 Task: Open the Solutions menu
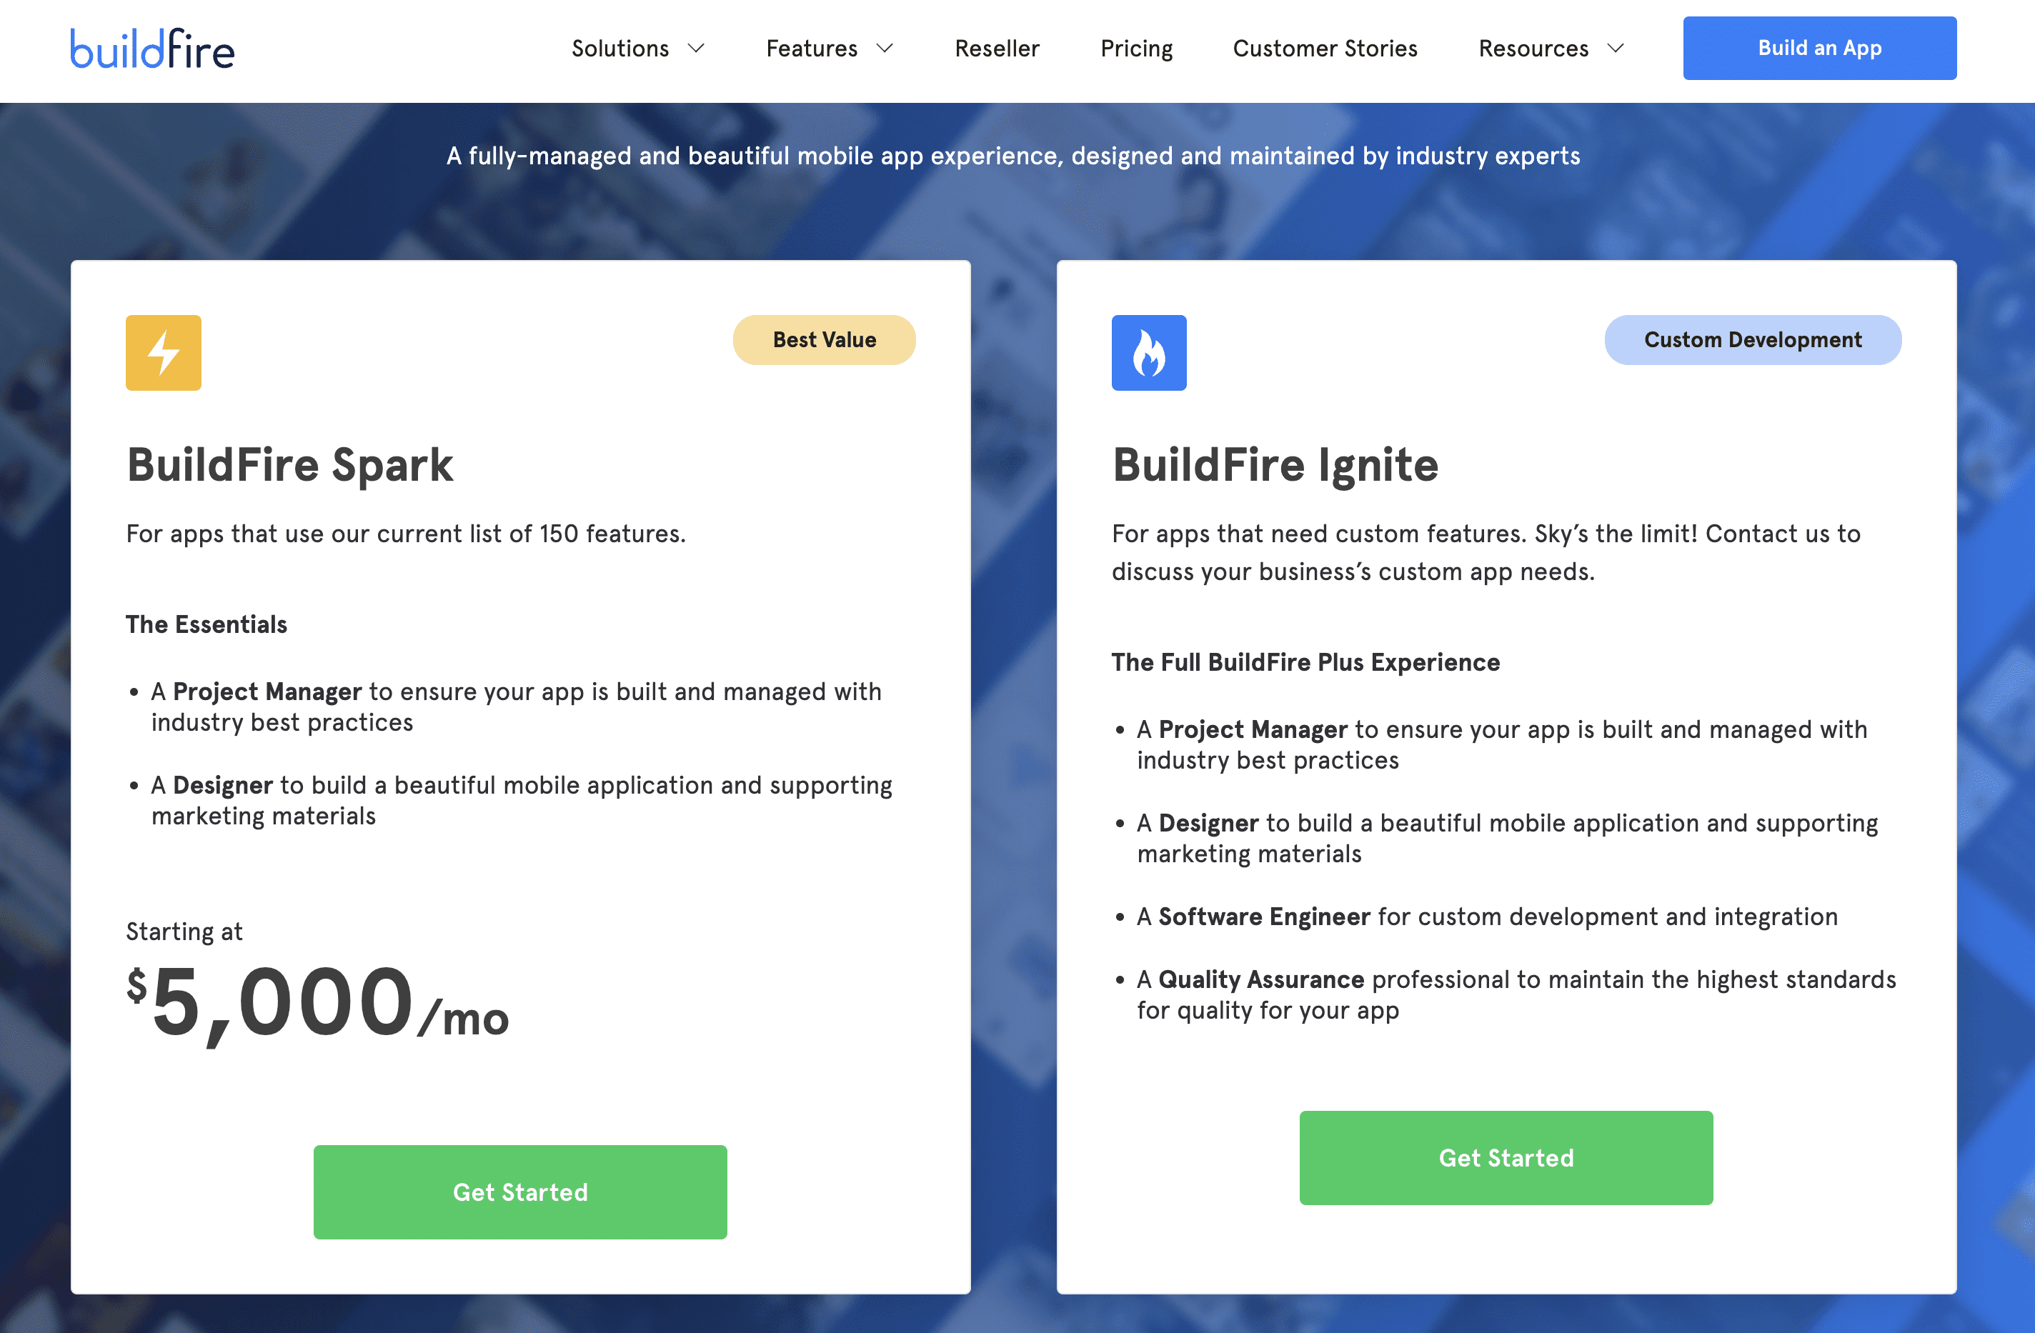[x=620, y=49]
